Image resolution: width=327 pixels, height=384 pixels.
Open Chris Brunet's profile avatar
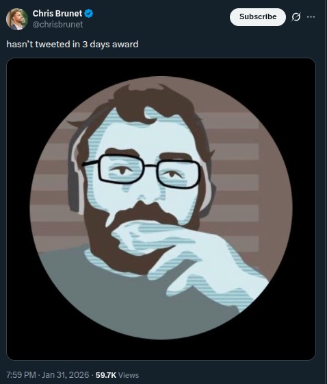(17, 19)
